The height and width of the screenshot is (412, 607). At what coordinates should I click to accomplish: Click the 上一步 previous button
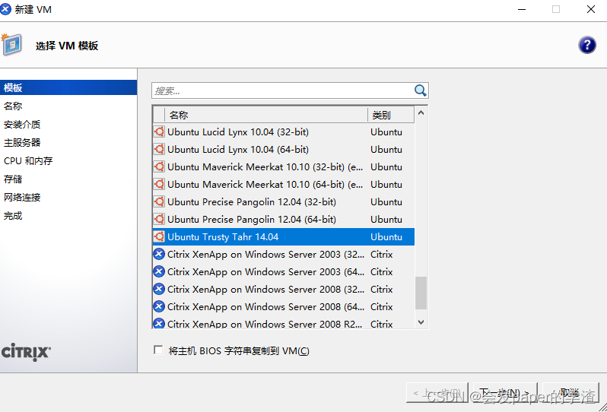(437, 393)
